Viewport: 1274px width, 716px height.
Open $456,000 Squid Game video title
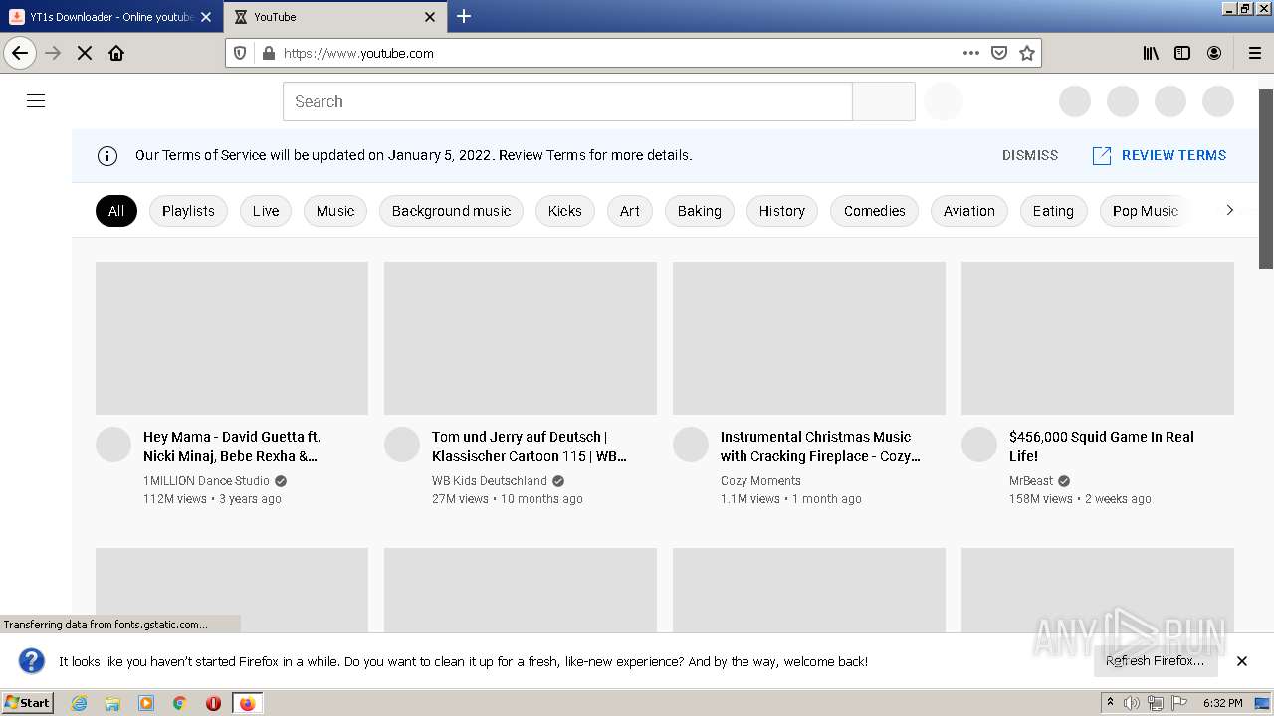click(1102, 447)
